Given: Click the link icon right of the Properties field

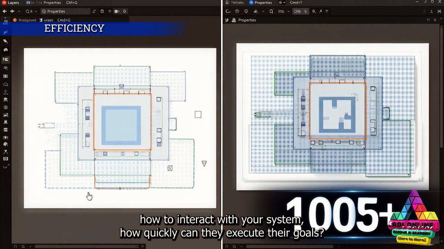Looking at the screenshot, I should pyautogui.click(x=94, y=11).
